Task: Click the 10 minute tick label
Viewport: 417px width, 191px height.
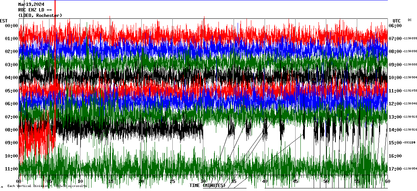Action: 80,181
